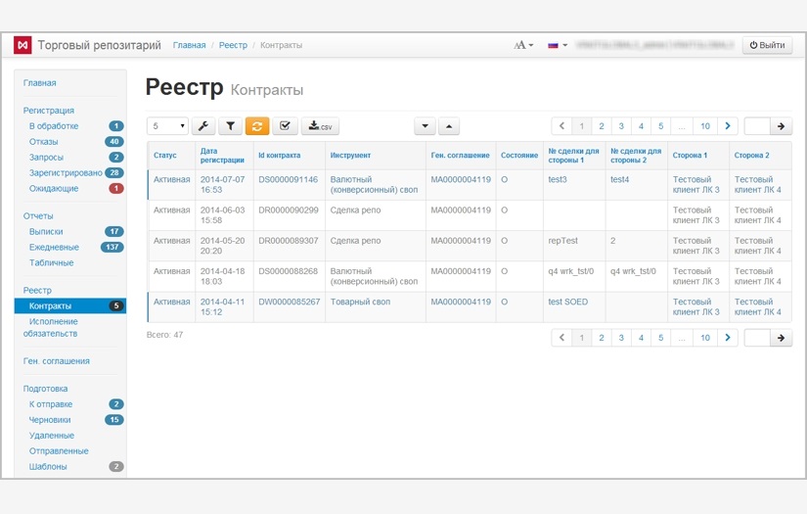Screen dimensions: 807x514
Task: Go to page 10 in top pagination
Action: 705,126
